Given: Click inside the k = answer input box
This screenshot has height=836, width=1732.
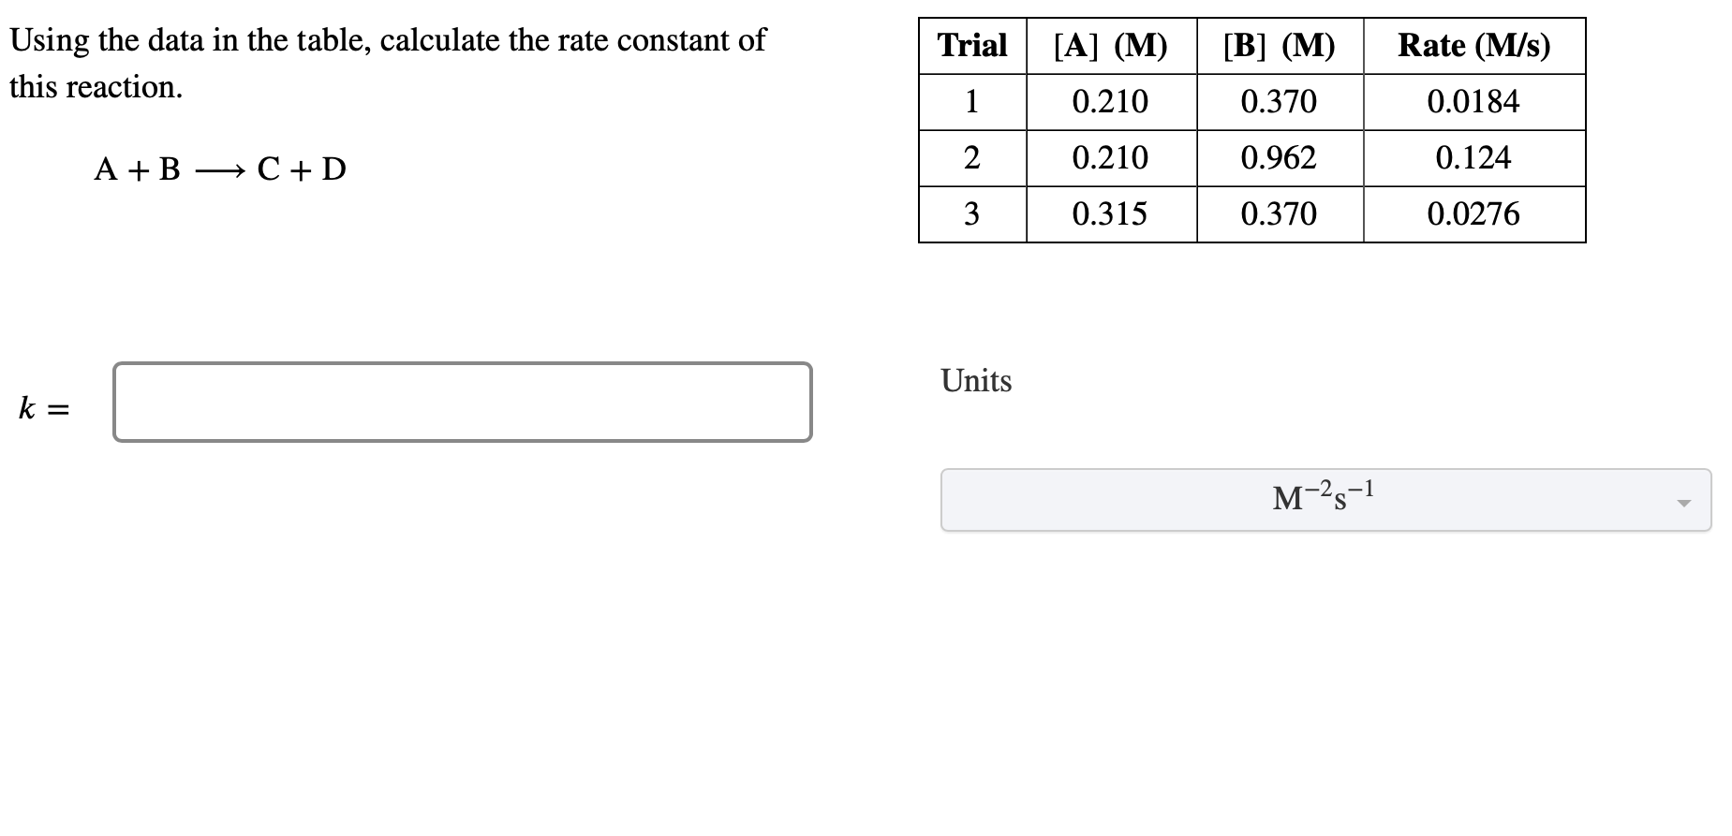Looking at the screenshot, I should coord(461,403).
